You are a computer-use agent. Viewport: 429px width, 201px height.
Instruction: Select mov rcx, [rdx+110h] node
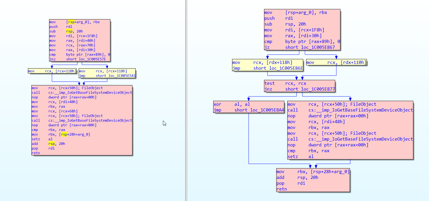(x=336, y=62)
